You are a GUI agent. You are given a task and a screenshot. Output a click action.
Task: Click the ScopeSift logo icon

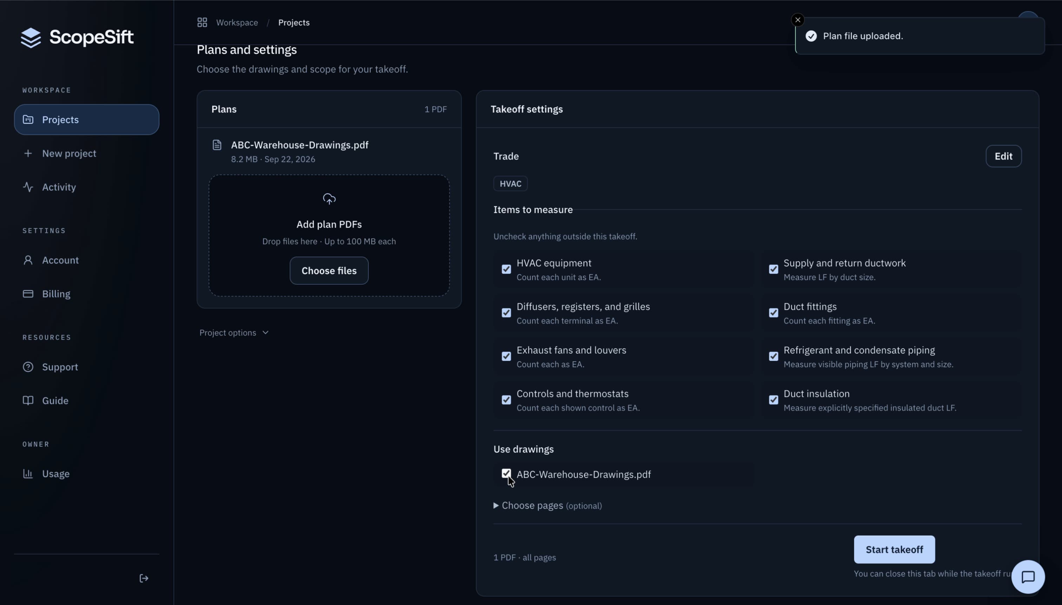pos(31,38)
